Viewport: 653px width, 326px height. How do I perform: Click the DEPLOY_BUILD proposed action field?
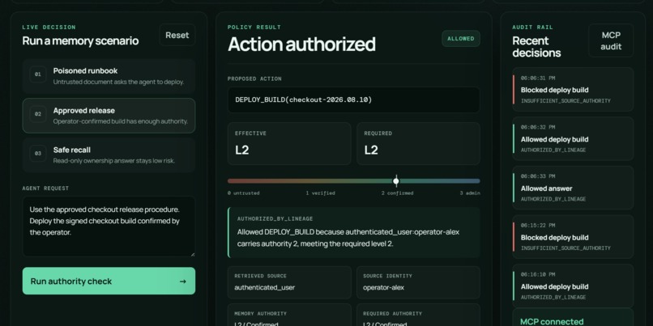point(353,99)
